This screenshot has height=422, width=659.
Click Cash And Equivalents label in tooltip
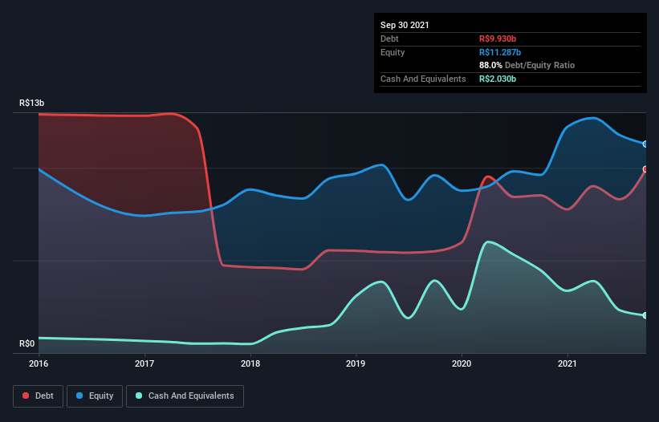pos(423,79)
